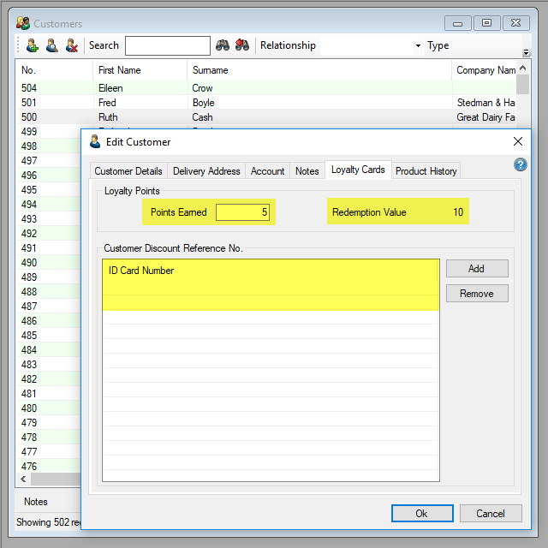The width and height of the screenshot is (548, 548).
Task: Click the Customers window title icon
Action: point(23,23)
